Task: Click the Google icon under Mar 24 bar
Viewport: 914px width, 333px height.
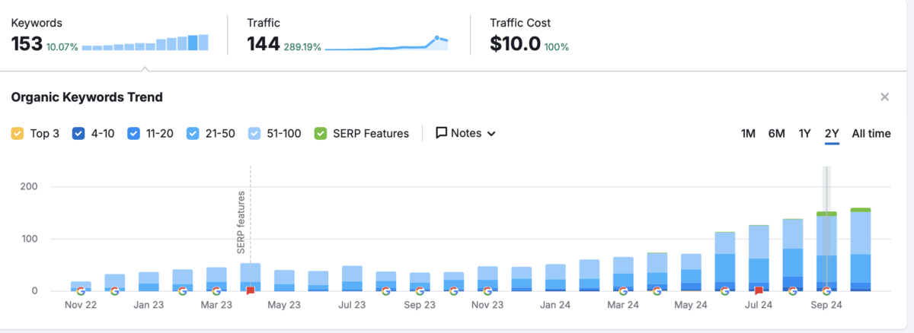Action: [x=623, y=290]
